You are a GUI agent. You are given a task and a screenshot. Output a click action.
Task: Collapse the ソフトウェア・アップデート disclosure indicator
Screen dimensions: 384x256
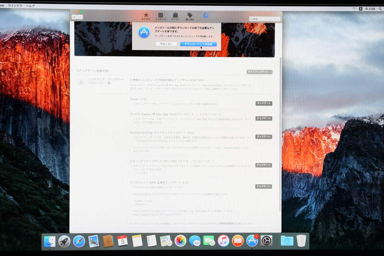click(x=109, y=83)
